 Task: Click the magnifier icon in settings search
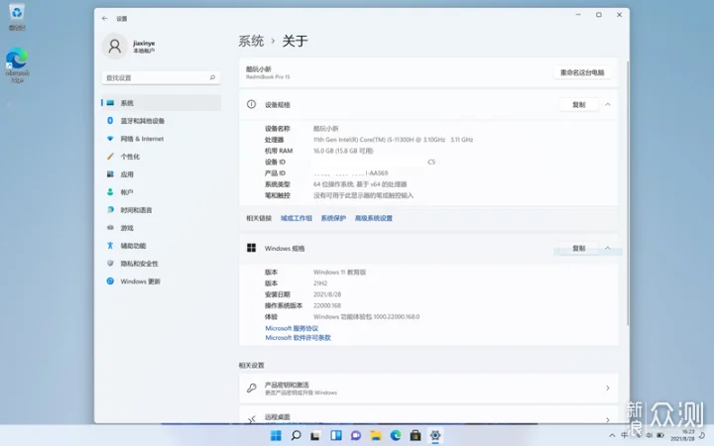212,78
